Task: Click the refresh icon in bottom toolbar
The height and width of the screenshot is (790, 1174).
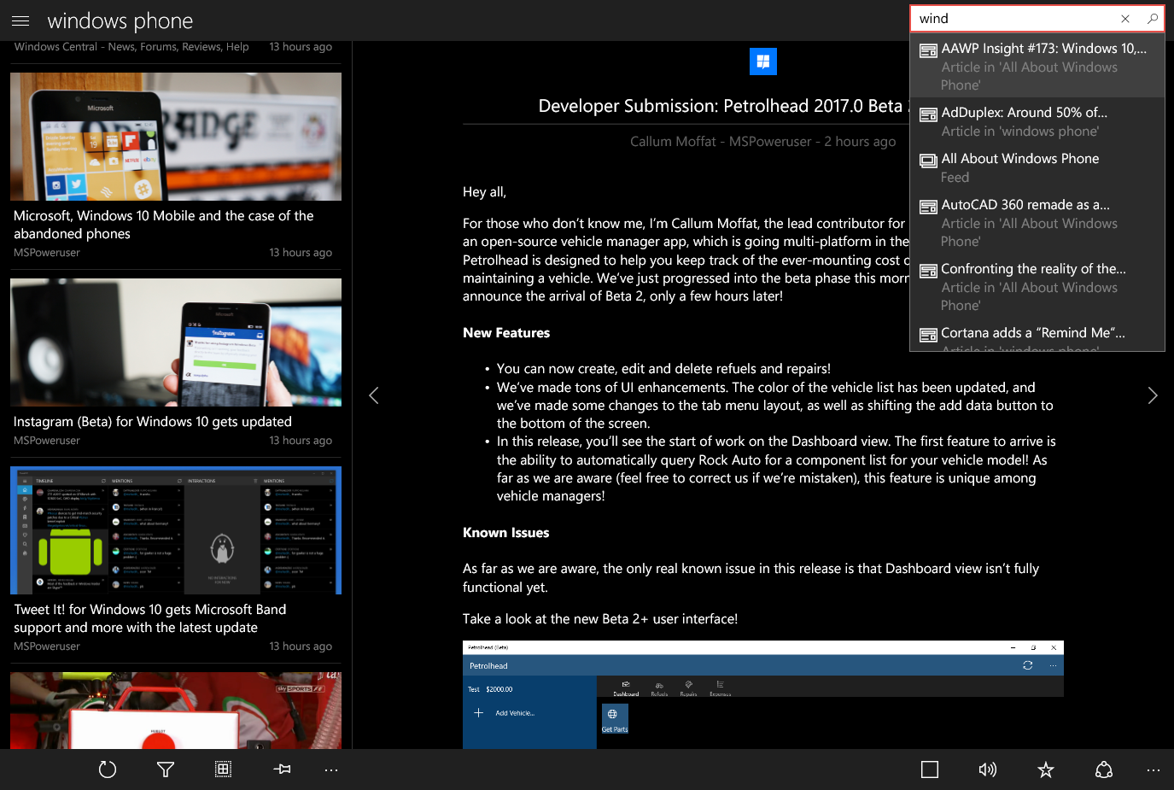Action: tap(108, 770)
